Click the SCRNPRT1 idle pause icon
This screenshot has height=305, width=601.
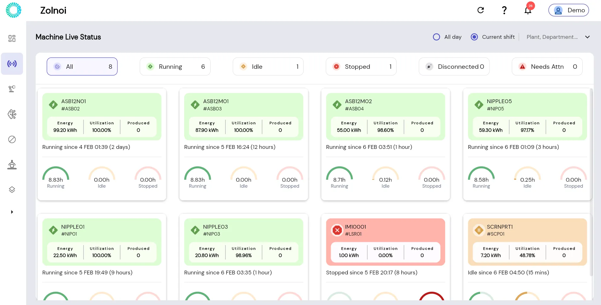pos(479,230)
